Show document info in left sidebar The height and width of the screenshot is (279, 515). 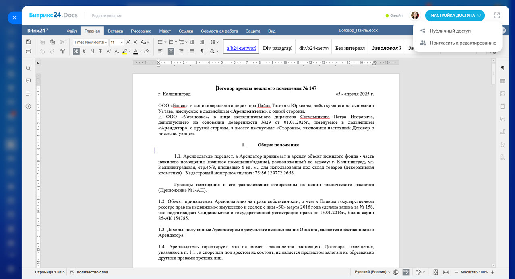tap(28, 107)
